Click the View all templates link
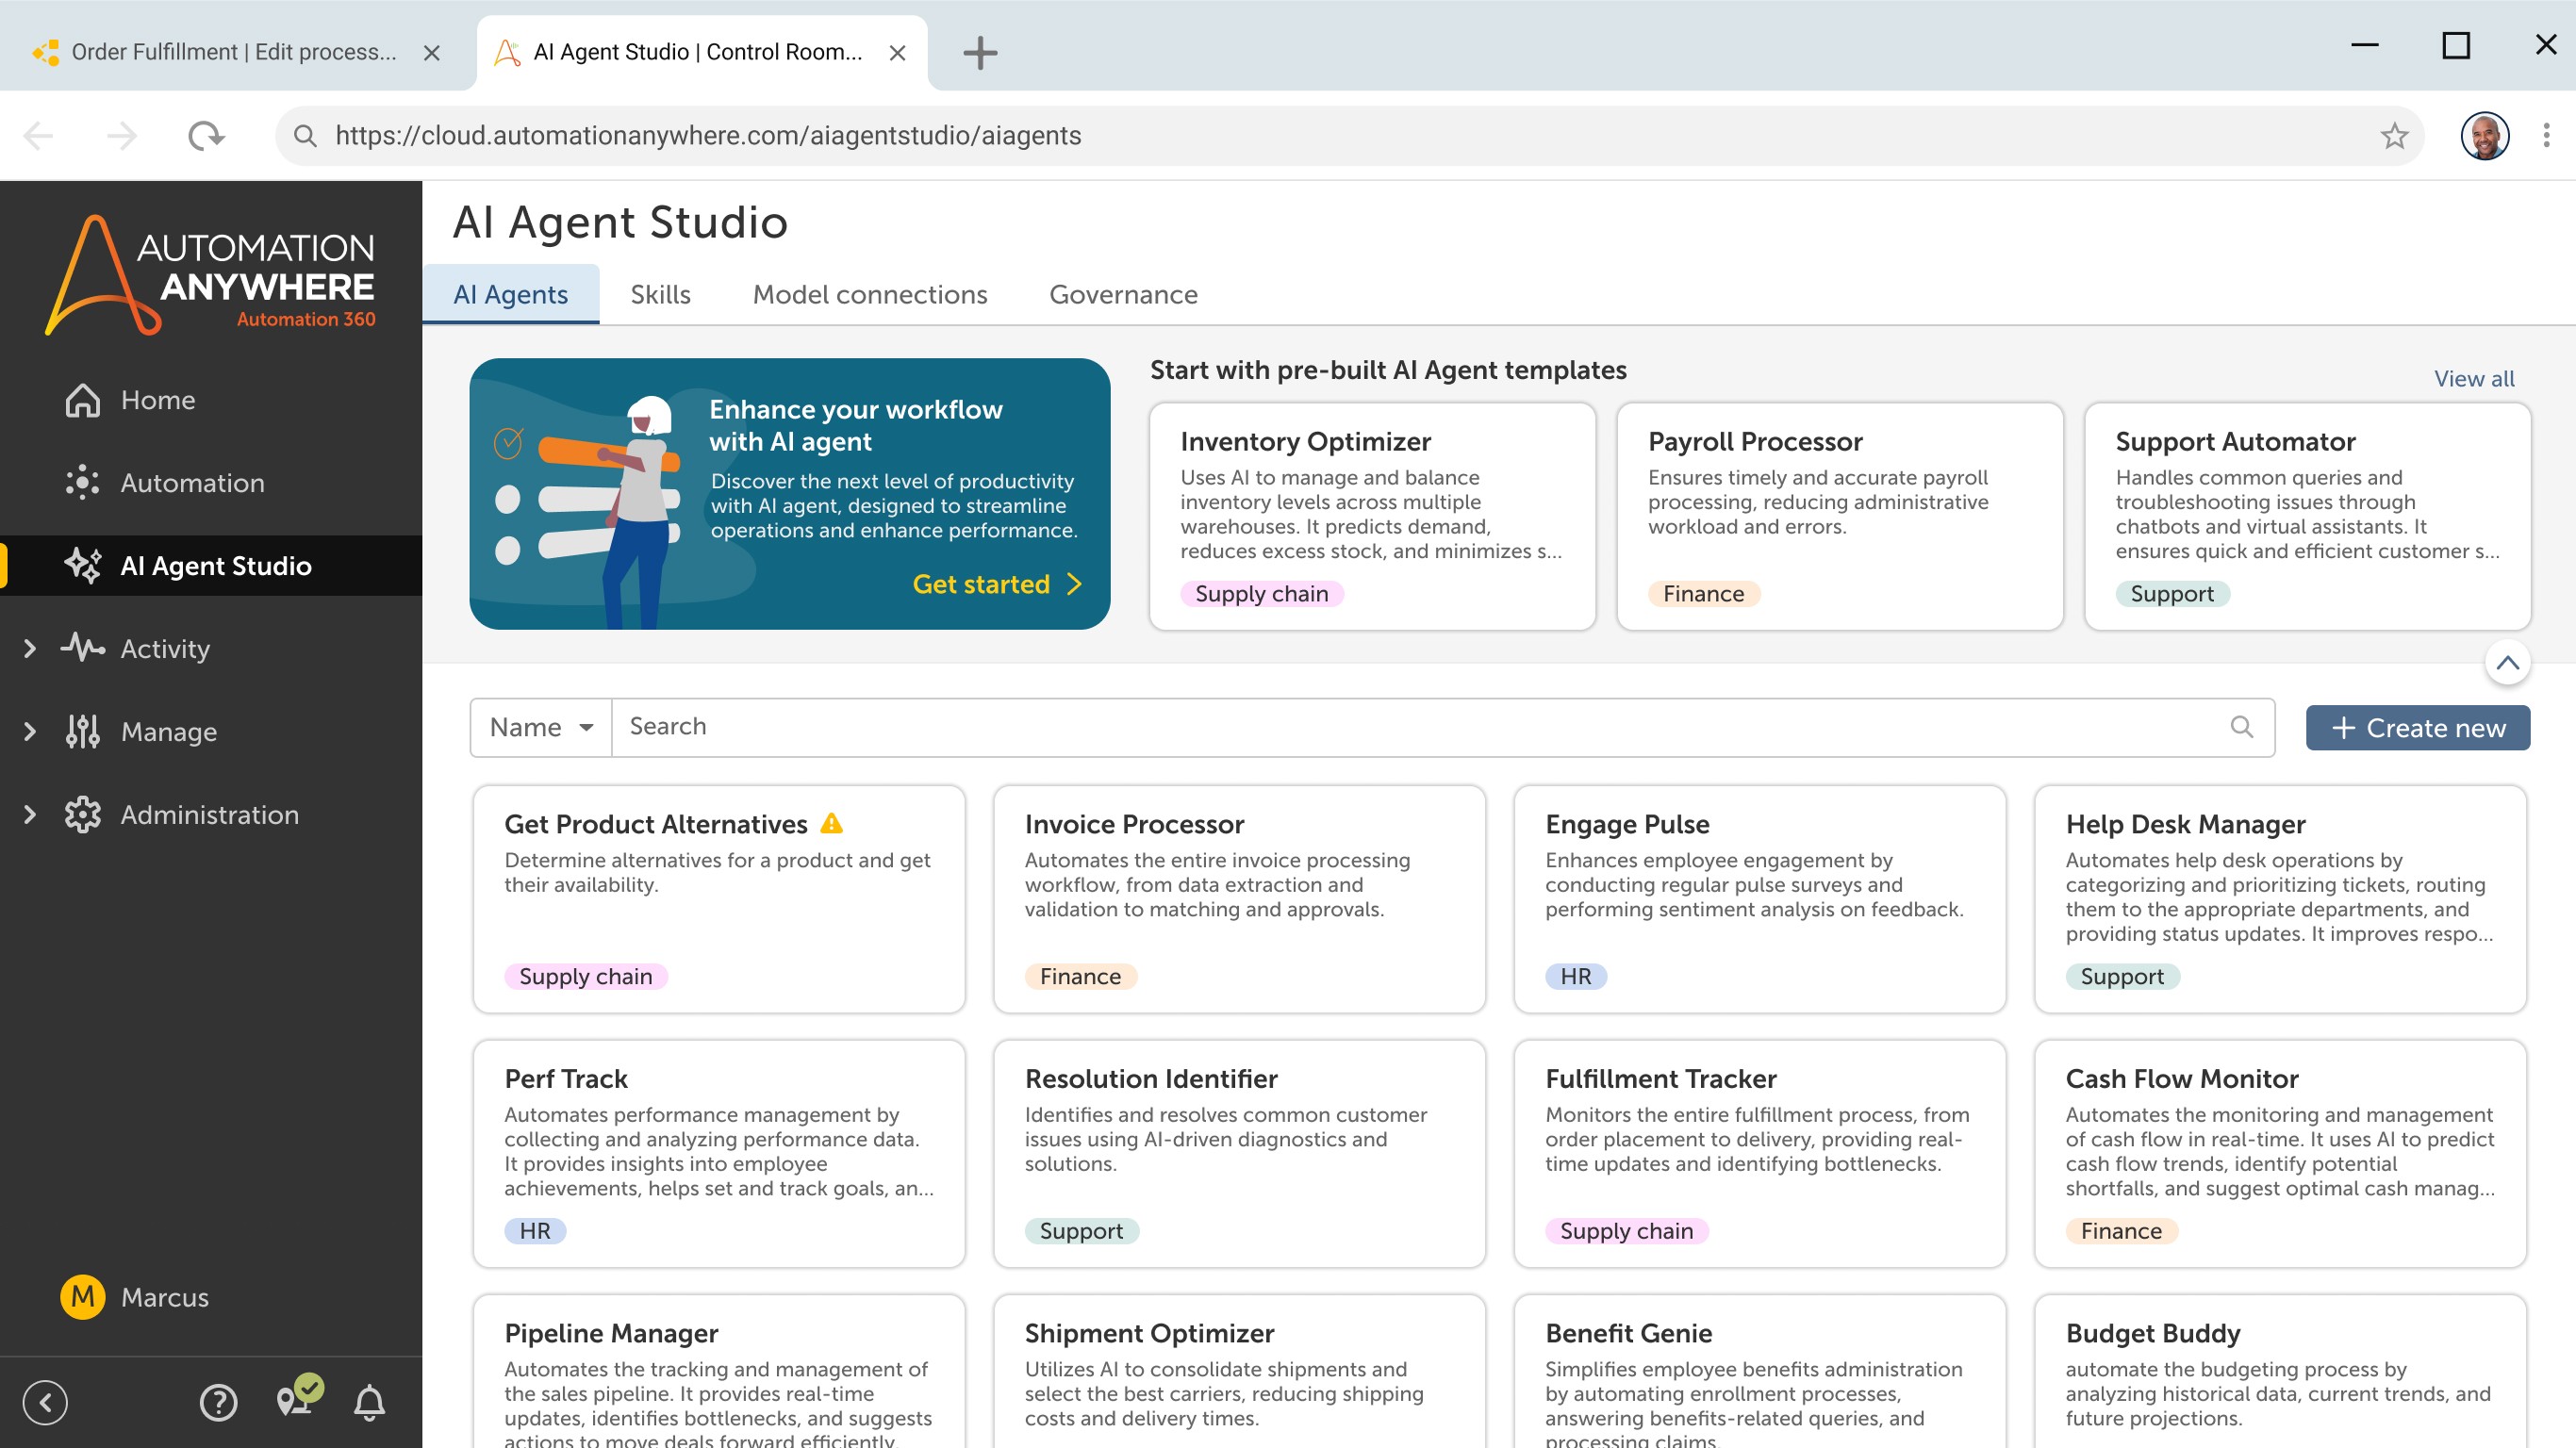 [2473, 379]
